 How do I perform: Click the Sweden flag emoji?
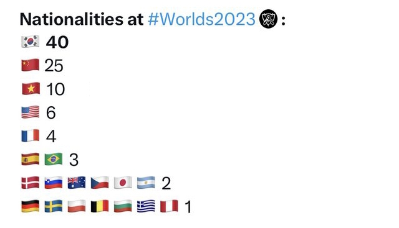pos(54,206)
